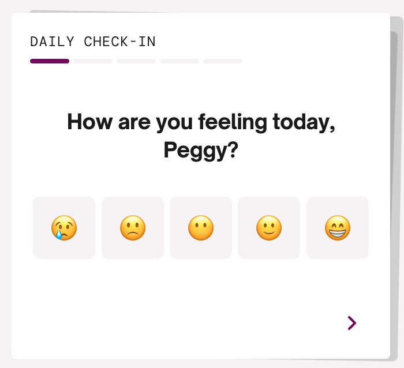Go to next step with purple chevron
The image size is (404, 368).
351,323
